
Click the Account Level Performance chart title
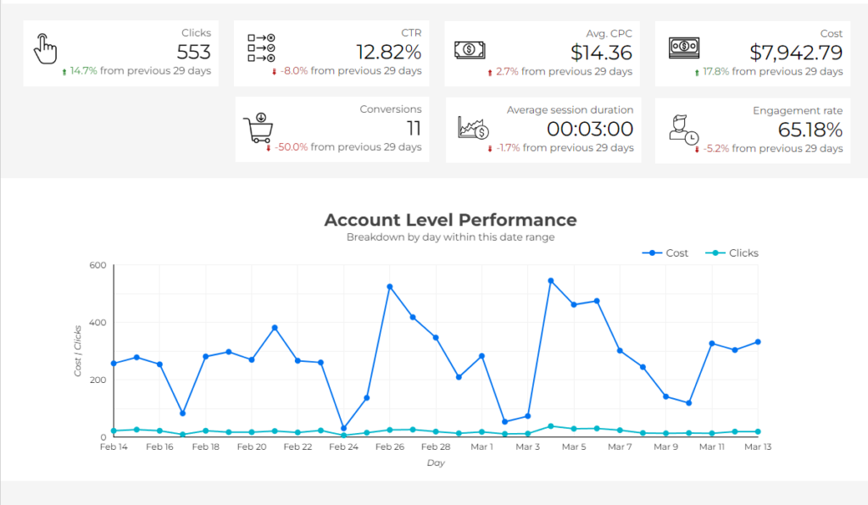pyautogui.click(x=451, y=220)
